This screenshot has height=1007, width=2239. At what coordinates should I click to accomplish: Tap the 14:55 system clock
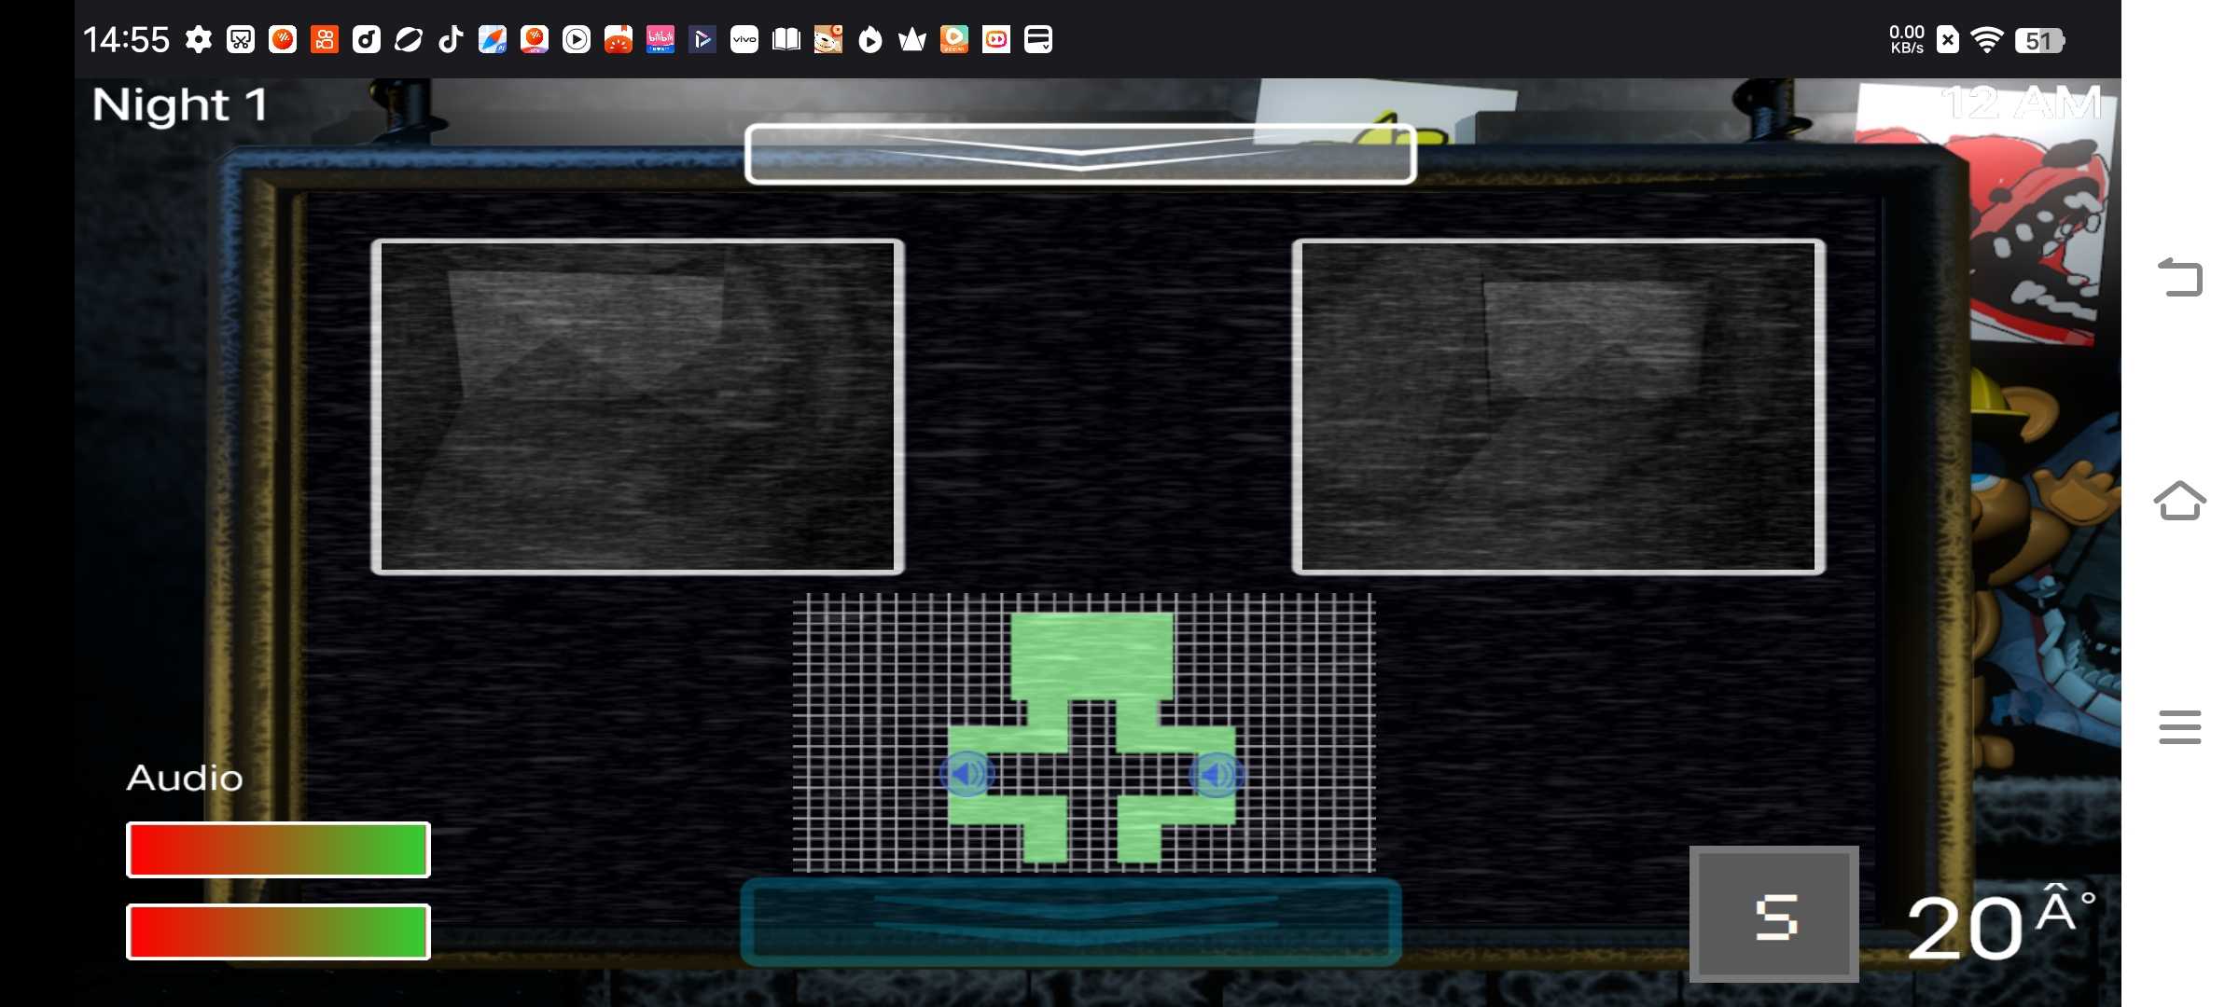(x=126, y=39)
